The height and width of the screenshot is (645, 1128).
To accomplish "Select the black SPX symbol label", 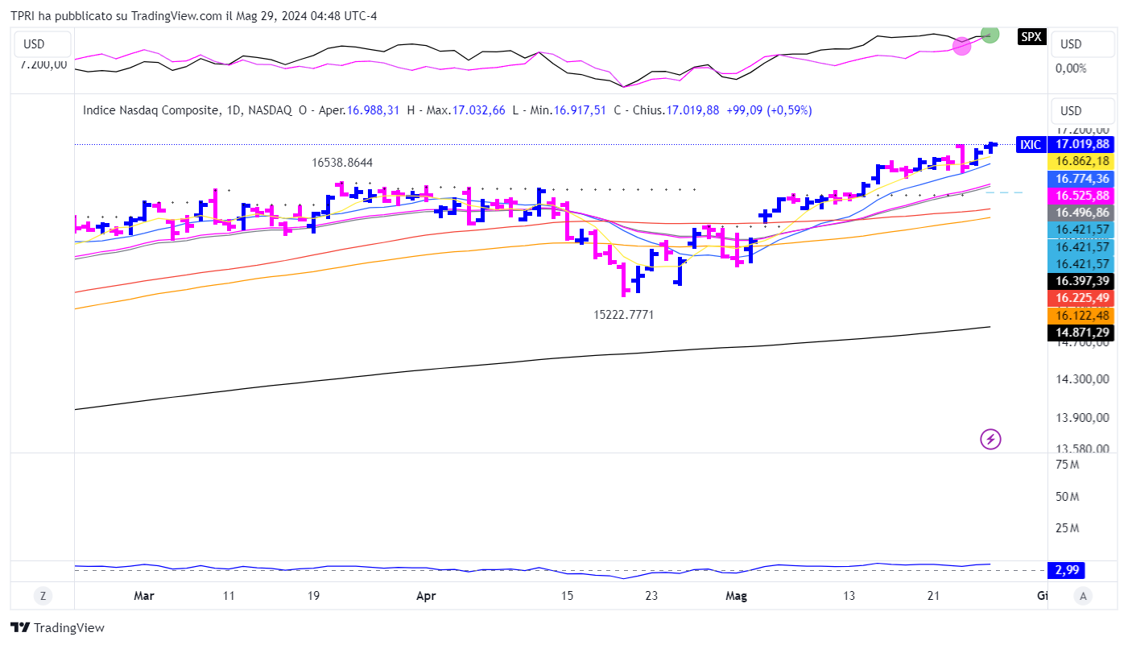I will pyautogui.click(x=1030, y=36).
